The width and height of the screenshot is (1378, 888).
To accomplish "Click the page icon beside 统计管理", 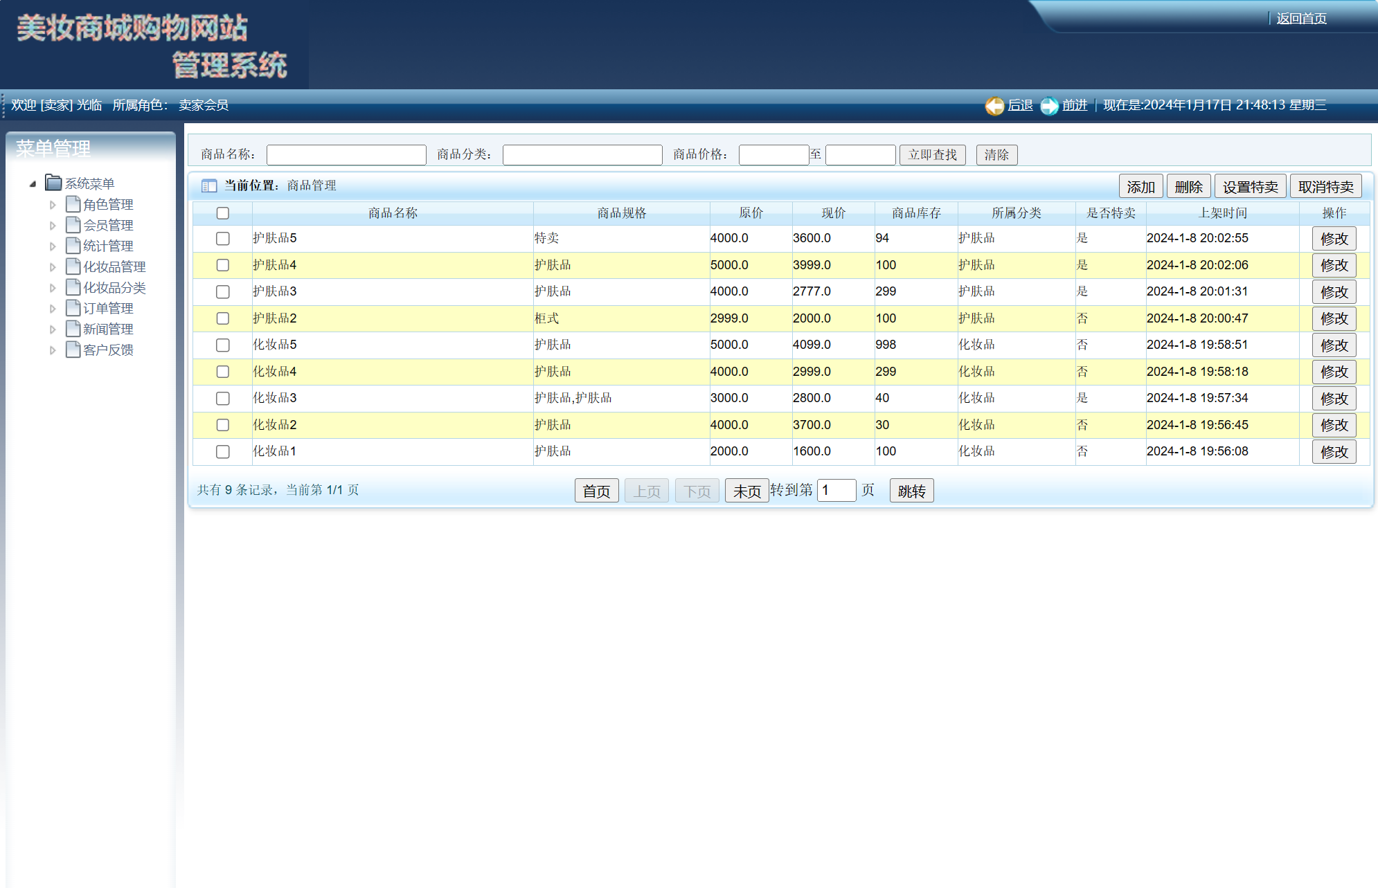I will click(73, 246).
